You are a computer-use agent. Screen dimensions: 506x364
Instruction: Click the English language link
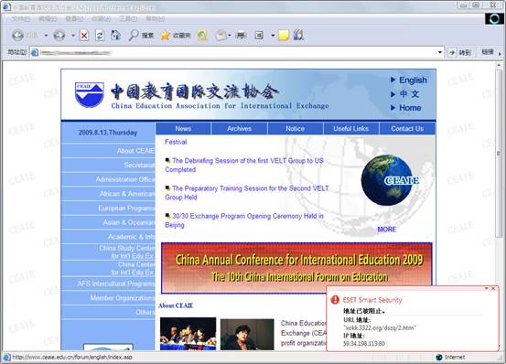413,80
